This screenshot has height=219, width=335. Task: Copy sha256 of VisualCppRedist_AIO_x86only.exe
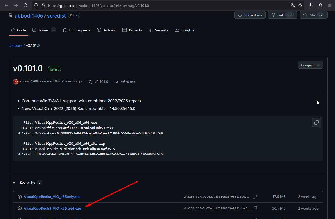coord(255,197)
